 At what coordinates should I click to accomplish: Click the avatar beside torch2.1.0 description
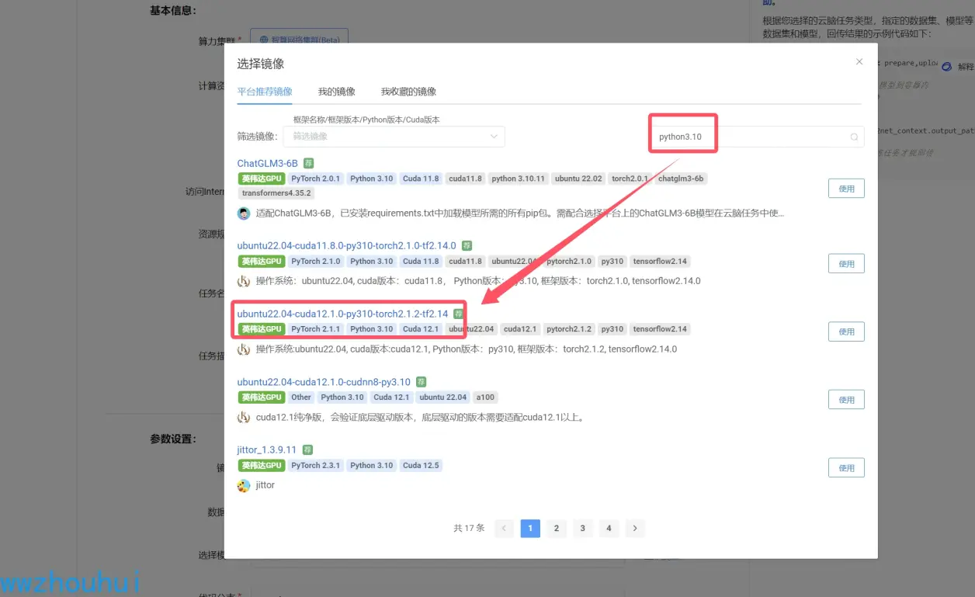244,281
